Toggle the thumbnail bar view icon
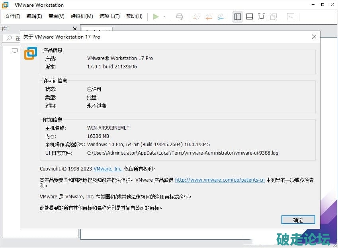The image size is (338, 248). 250,17
